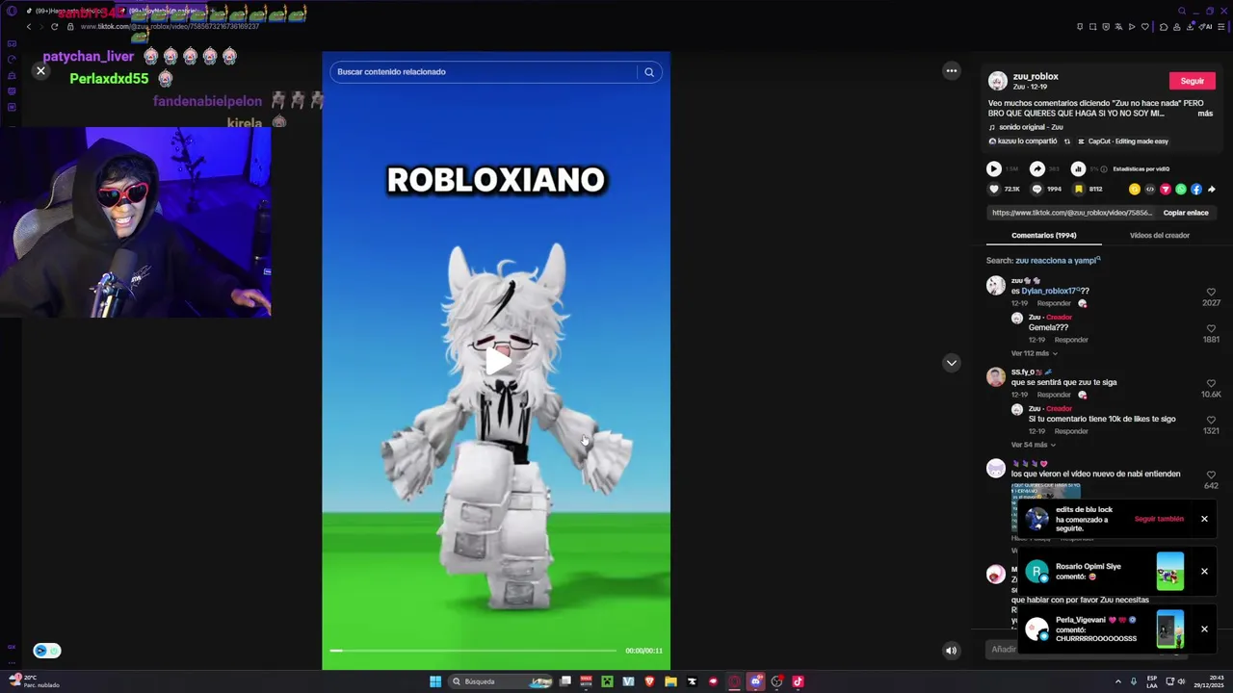Go to next video with down chevron
The image size is (1233, 693).
(x=951, y=363)
